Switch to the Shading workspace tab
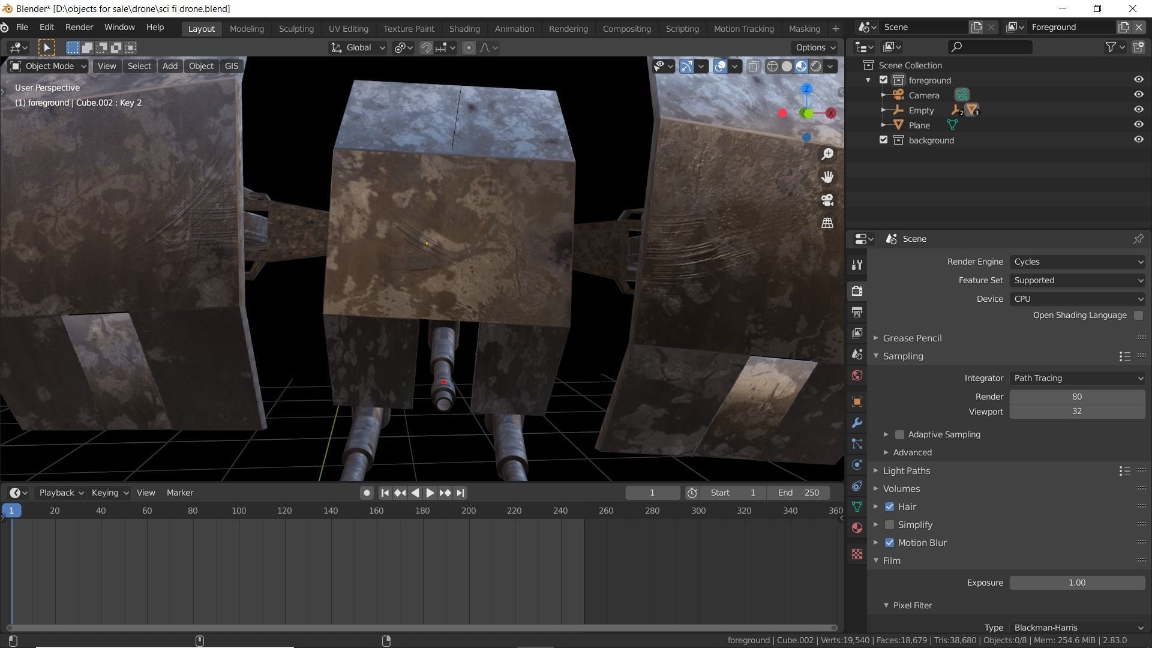This screenshot has width=1152, height=648. pos(464,29)
